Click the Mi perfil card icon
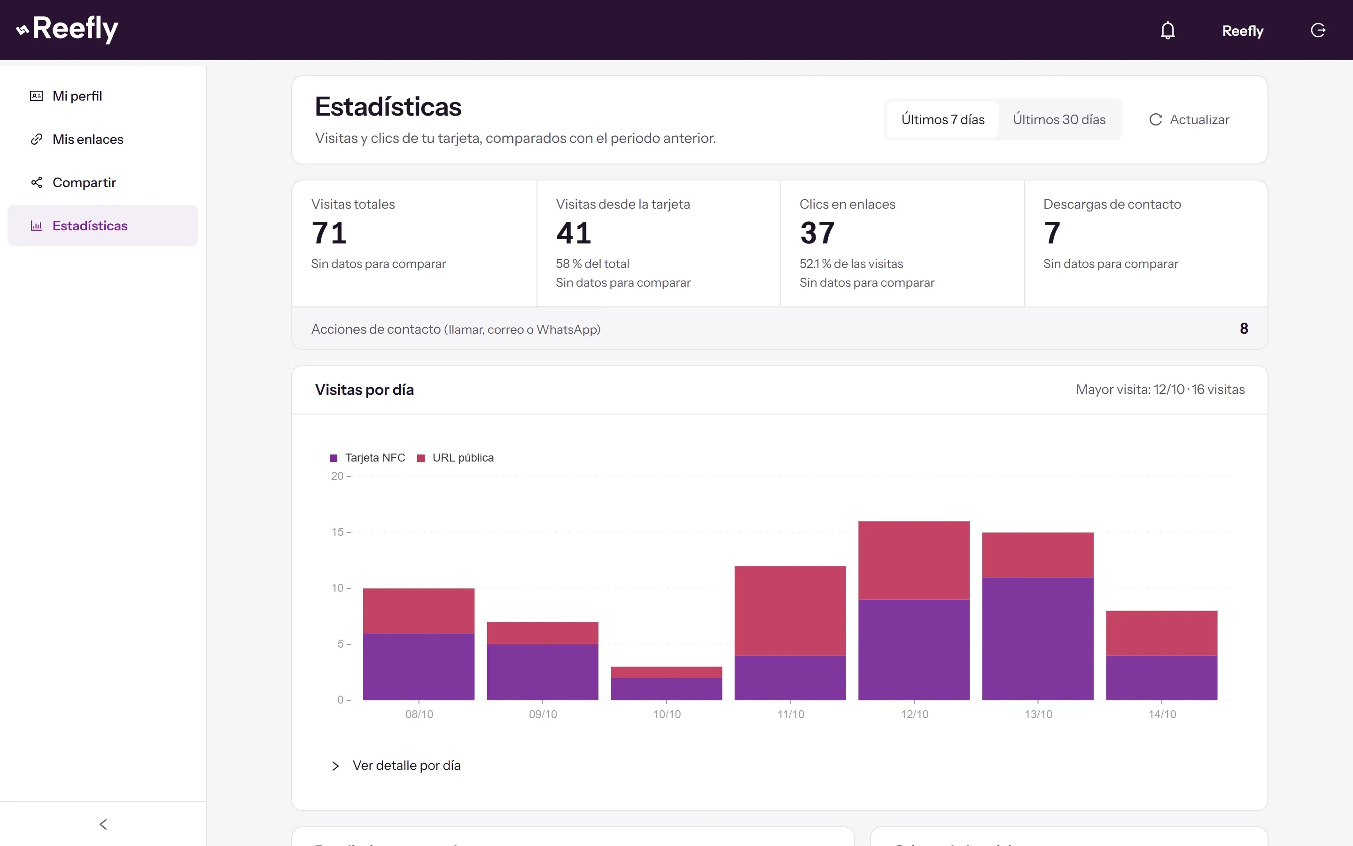 pyautogui.click(x=36, y=96)
